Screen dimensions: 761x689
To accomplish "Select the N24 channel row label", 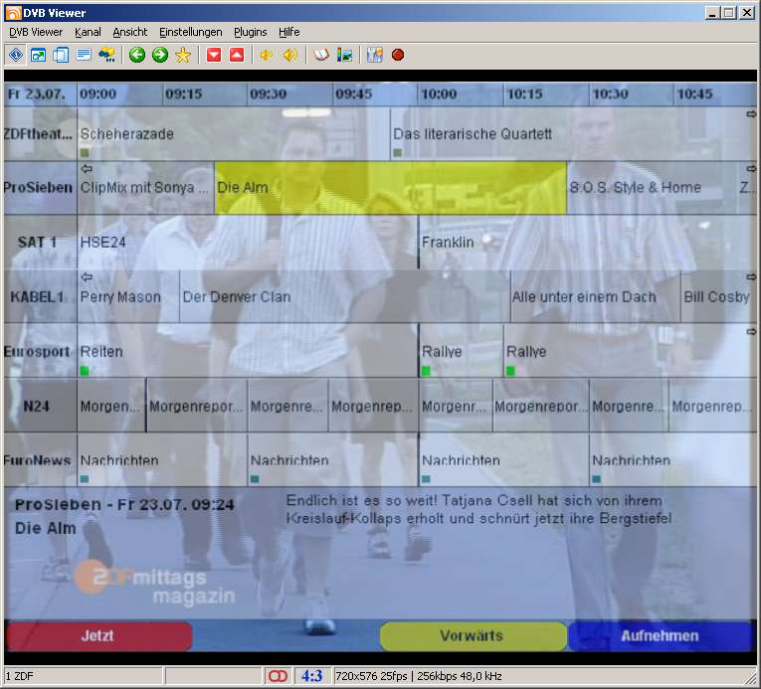I will 40,406.
